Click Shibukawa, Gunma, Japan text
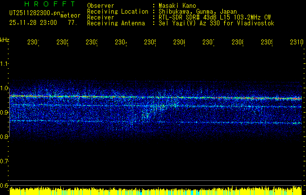 pyautogui.click(x=198, y=12)
